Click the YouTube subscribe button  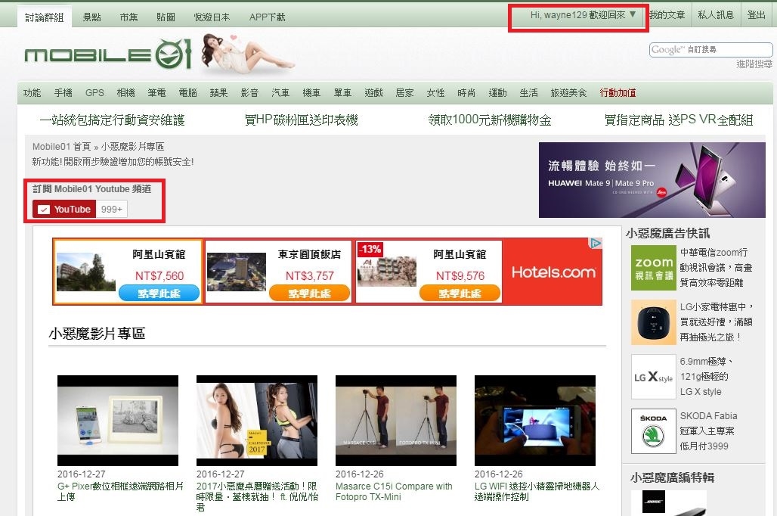(64, 210)
